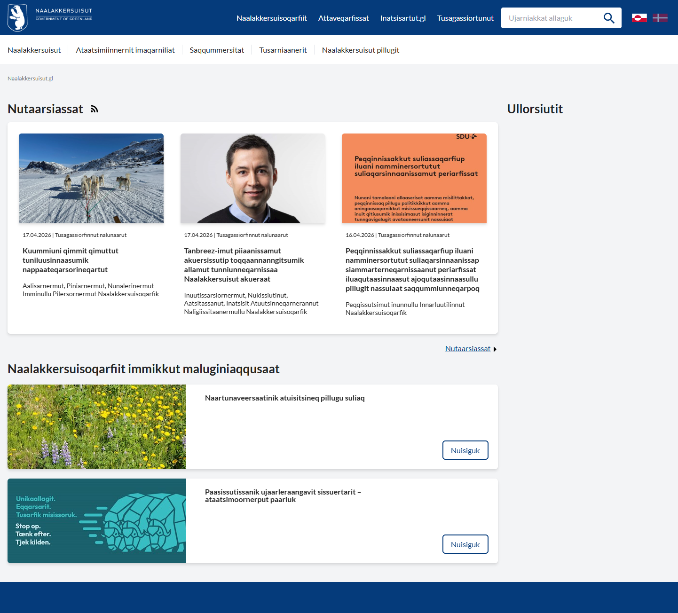This screenshot has height=613, width=678.
Task: Select the Ataatsimiinnernit imaqarniliat tab
Action: pos(125,50)
